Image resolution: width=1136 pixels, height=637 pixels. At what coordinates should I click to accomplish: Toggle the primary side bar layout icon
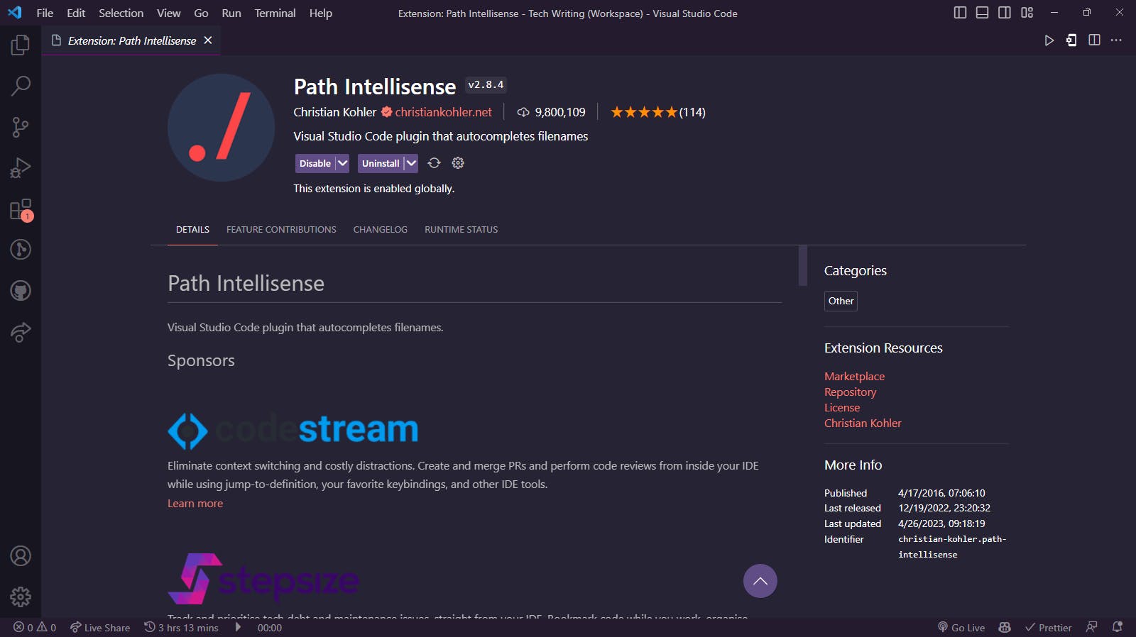960,13
